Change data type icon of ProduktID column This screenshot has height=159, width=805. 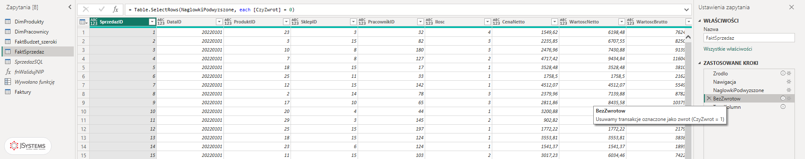[228, 22]
